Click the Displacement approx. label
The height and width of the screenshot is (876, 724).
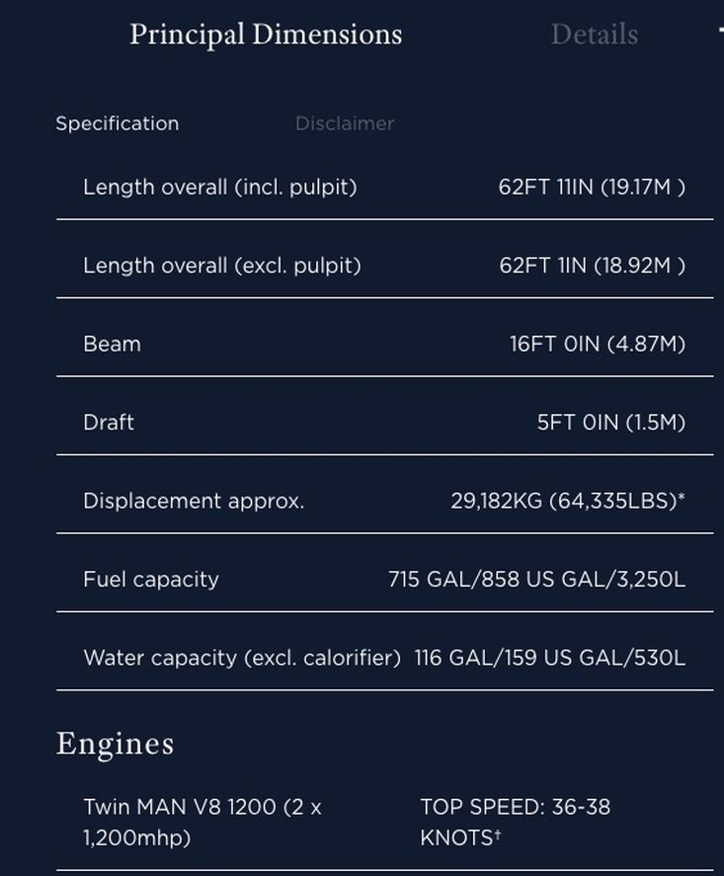tap(194, 501)
